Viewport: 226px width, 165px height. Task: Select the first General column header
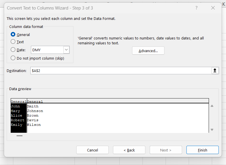point(18,101)
